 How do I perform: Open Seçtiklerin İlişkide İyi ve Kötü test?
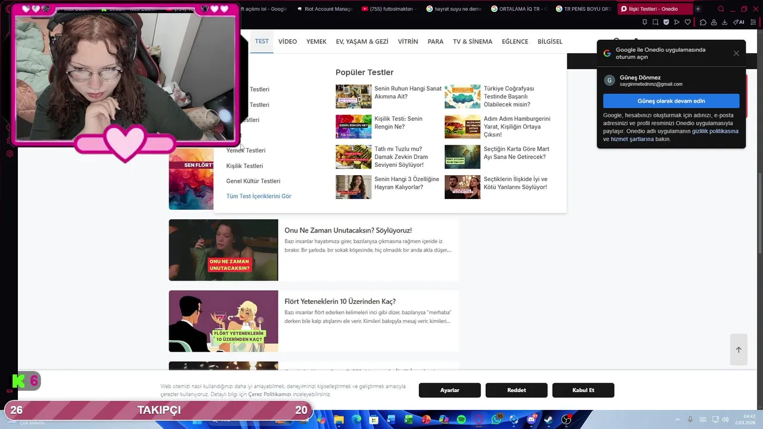click(515, 183)
